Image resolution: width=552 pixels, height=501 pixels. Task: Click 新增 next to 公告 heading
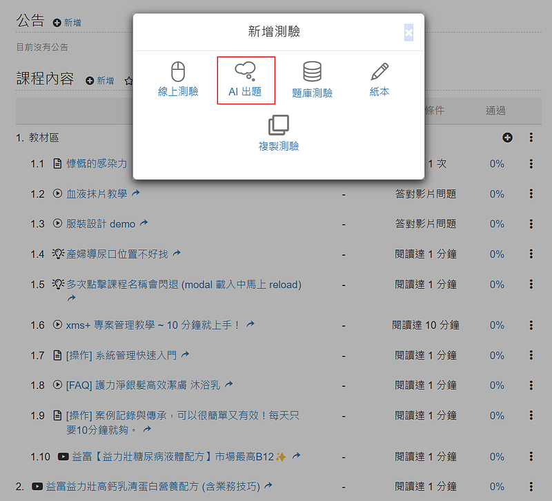click(x=67, y=23)
